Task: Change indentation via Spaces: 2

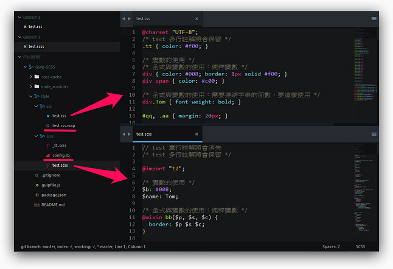Action: coord(331,246)
